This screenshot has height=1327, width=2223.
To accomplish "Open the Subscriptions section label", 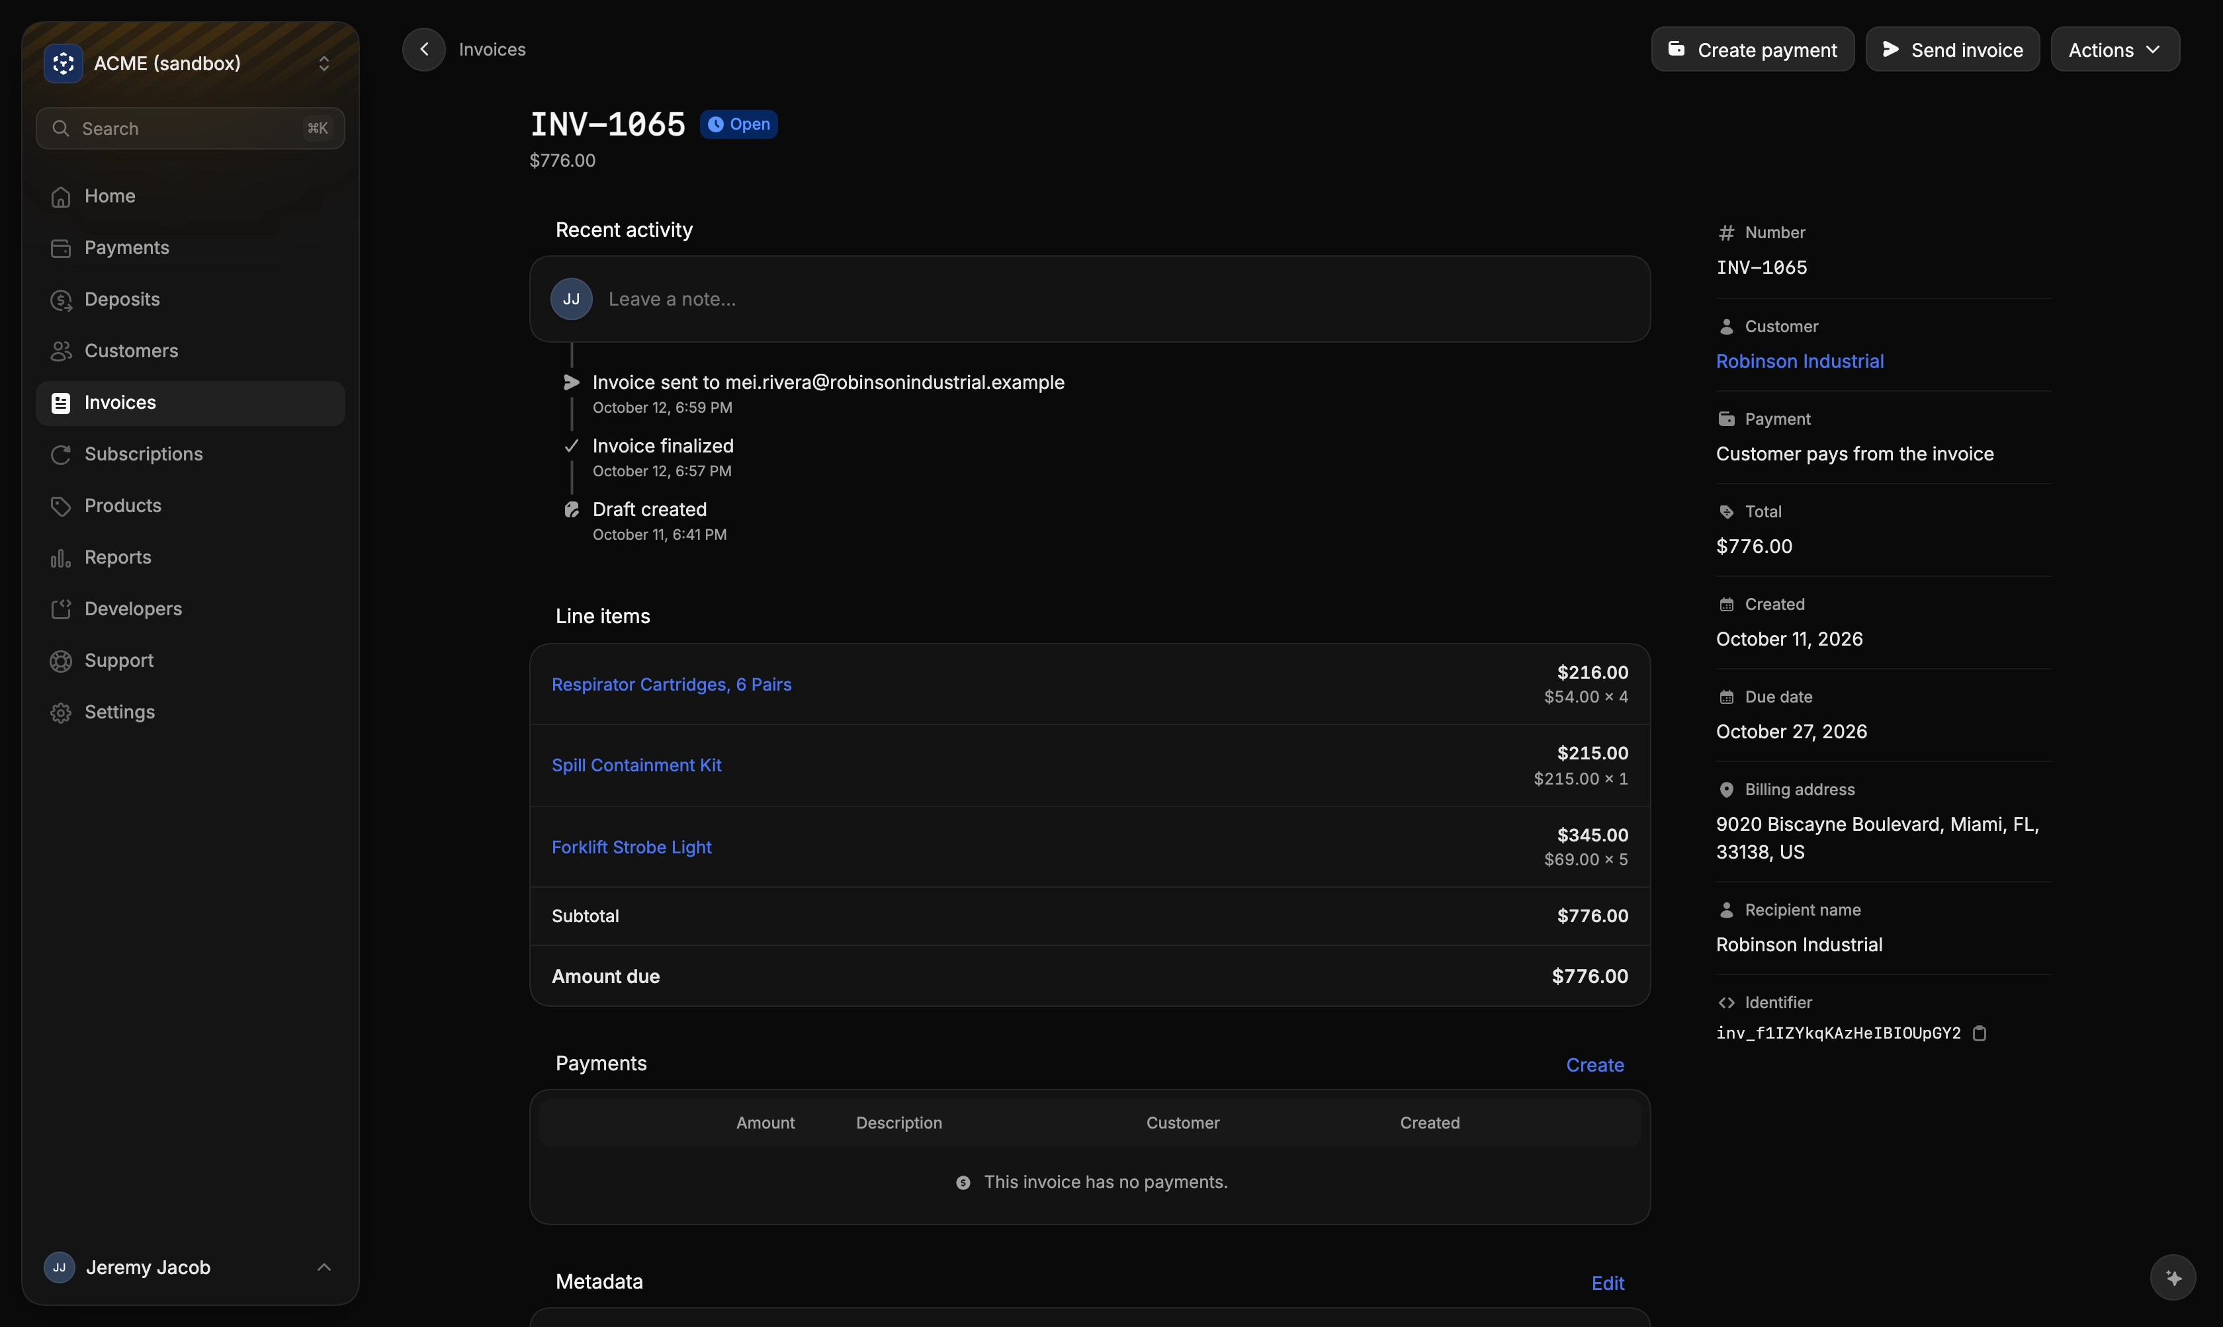I will coord(144,454).
